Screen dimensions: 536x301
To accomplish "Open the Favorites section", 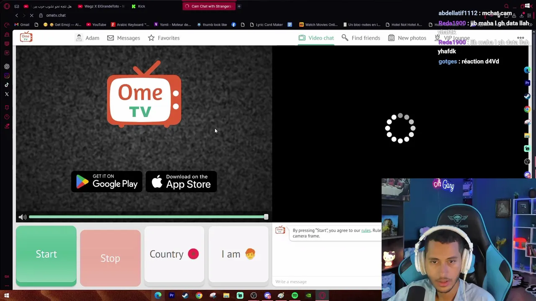I will pyautogui.click(x=164, y=38).
